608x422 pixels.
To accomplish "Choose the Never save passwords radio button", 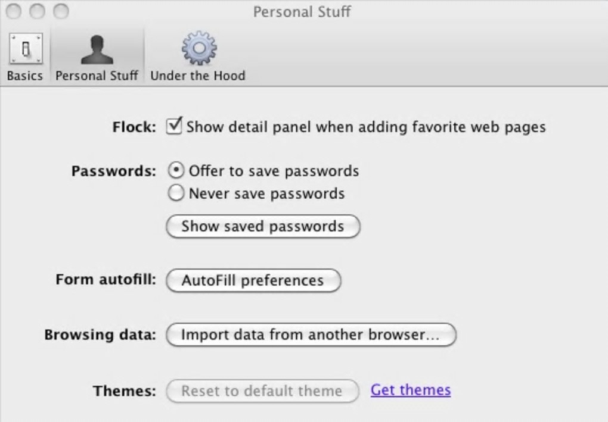I will [176, 193].
